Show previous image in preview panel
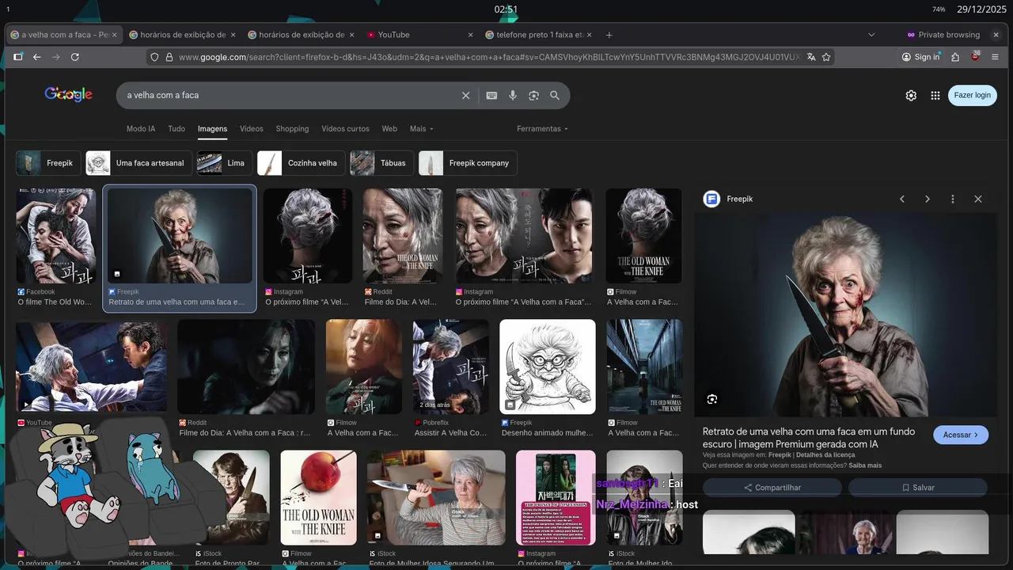Viewport: 1013px width, 570px height. pos(902,199)
